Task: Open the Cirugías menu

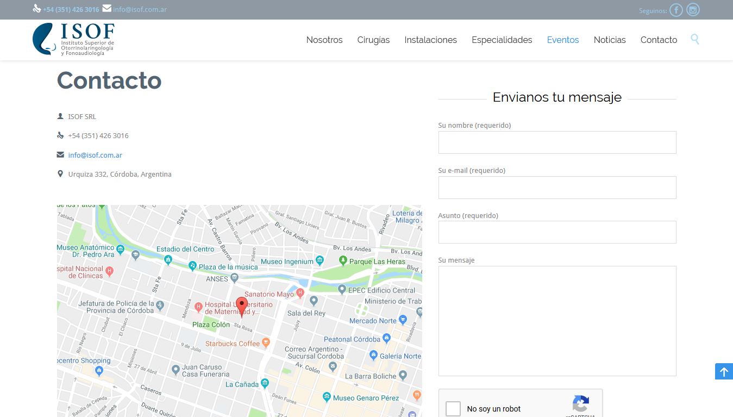Action: [373, 40]
